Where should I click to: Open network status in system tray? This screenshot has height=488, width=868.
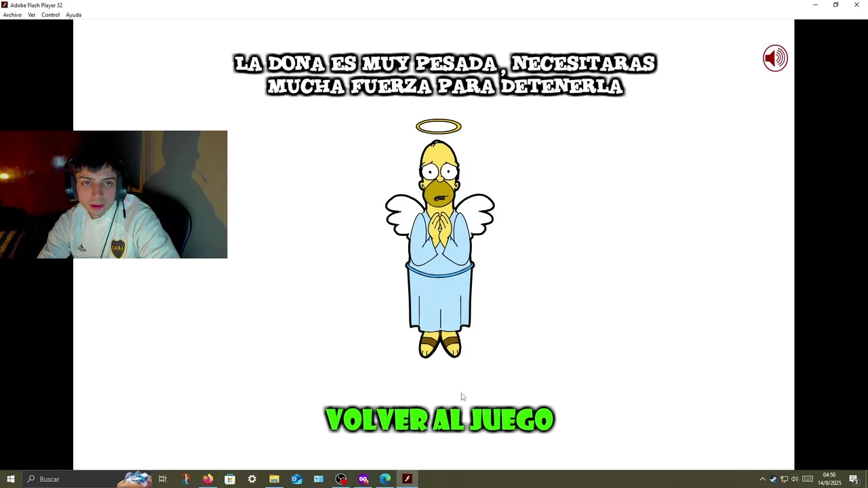[x=784, y=479]
